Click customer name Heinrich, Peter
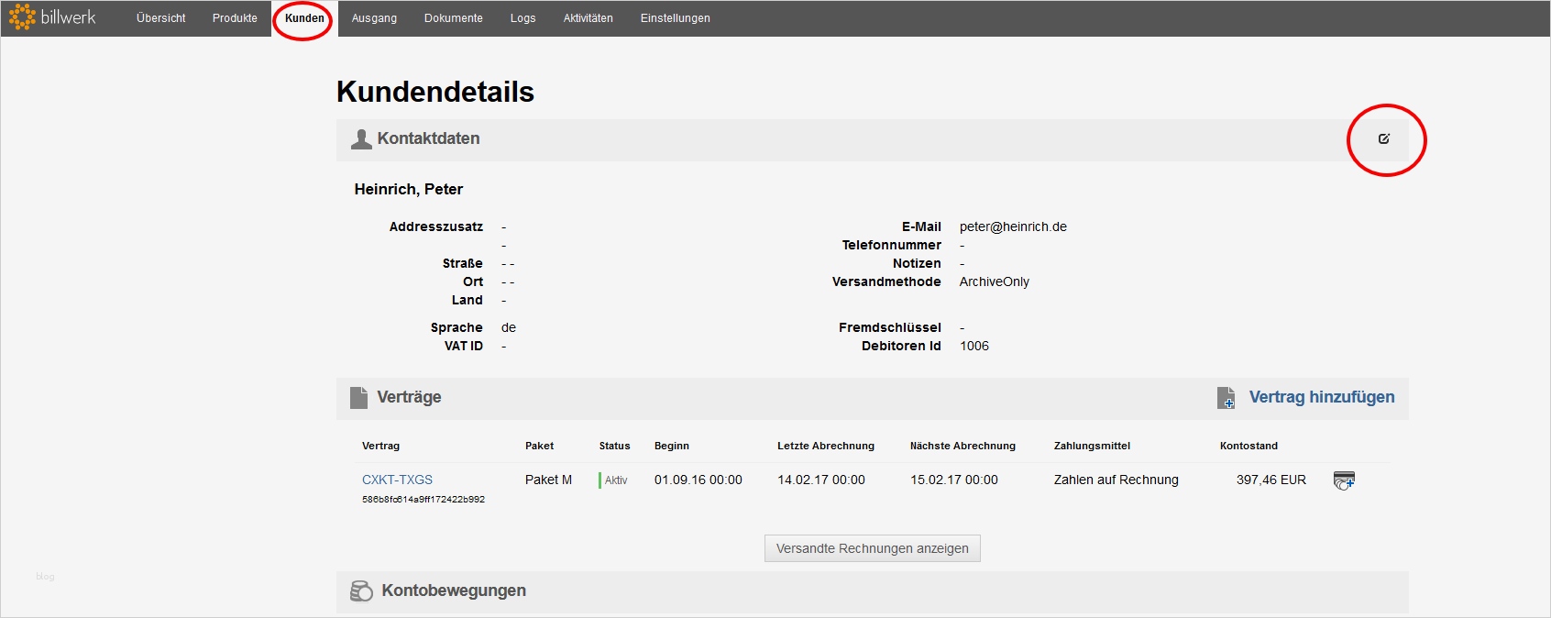Image resolution: width=1551 pixels, height=618 pixels. [409, 189]
